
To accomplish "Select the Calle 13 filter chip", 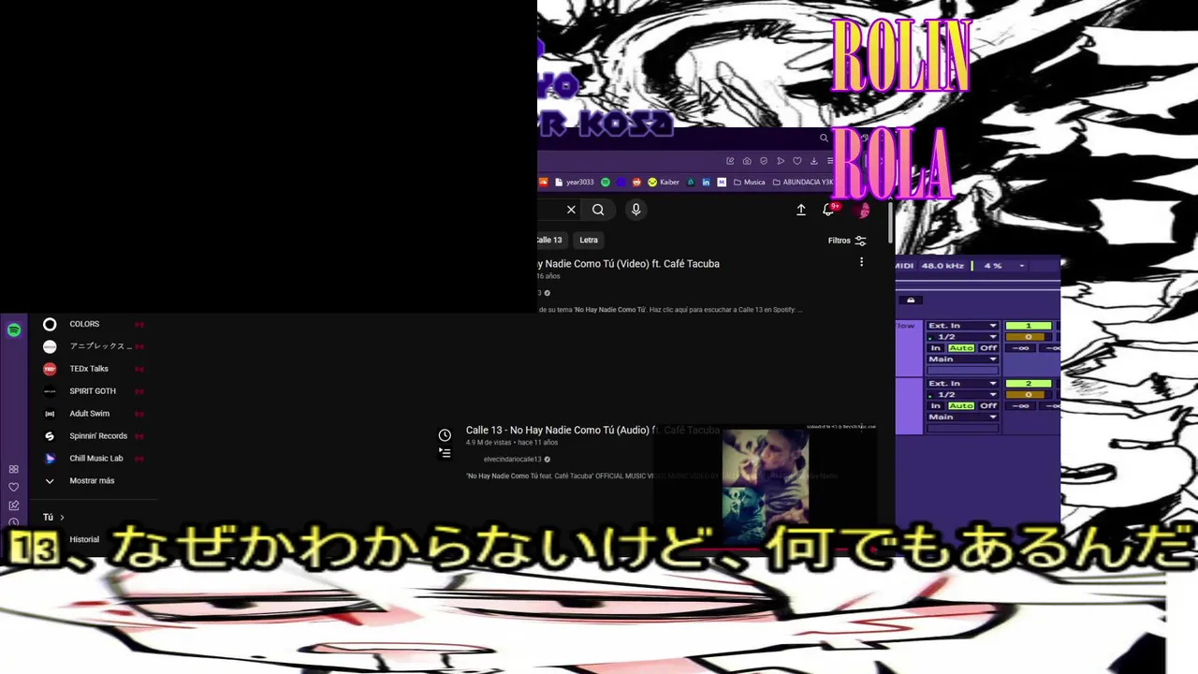I will coord(549,240).
